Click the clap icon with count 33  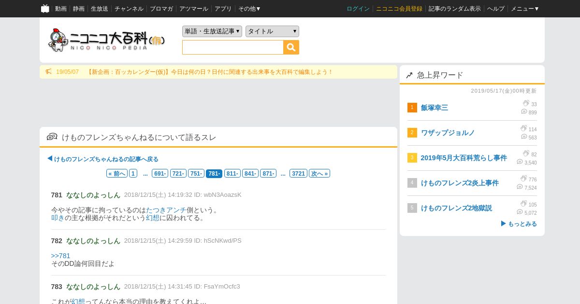pyautogui.click(x=526, y=103)
